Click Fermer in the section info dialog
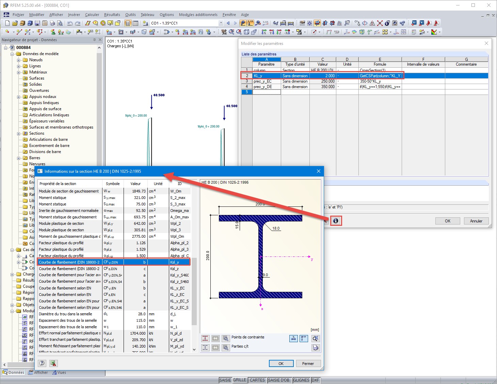This screenshot has width=497, height=384. pos(308,364)
